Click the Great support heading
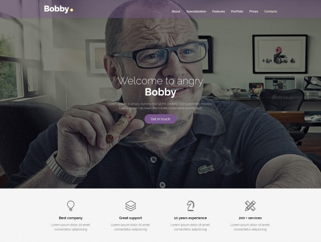Image resolution: width=321 pixels, height=242 pixels. pos(131,218)
